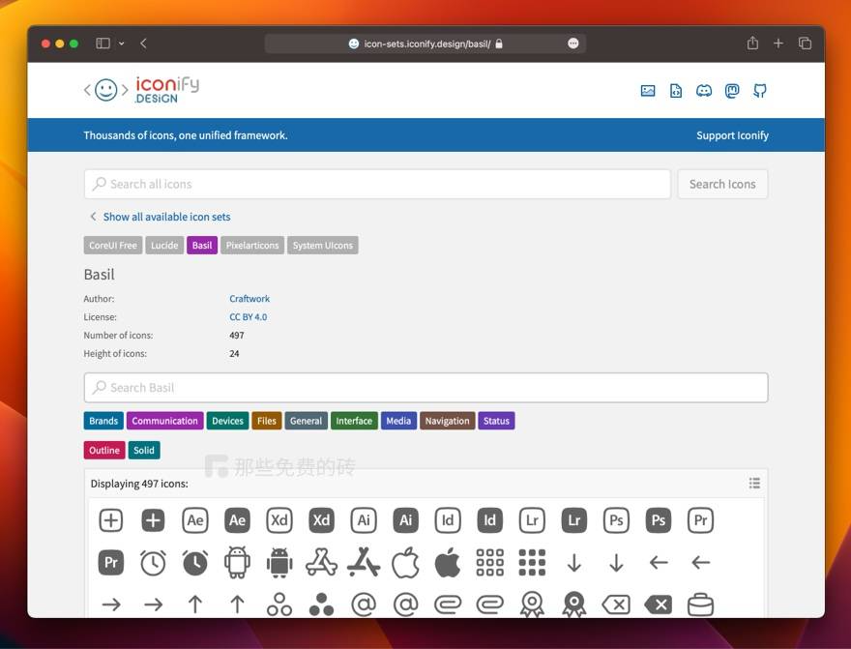Choose the outline Illustrator (Ai) icon
Viewport: 851px width, 649px height.
click(x=364, y=520)
